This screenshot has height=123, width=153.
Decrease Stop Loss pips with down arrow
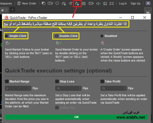80,90
